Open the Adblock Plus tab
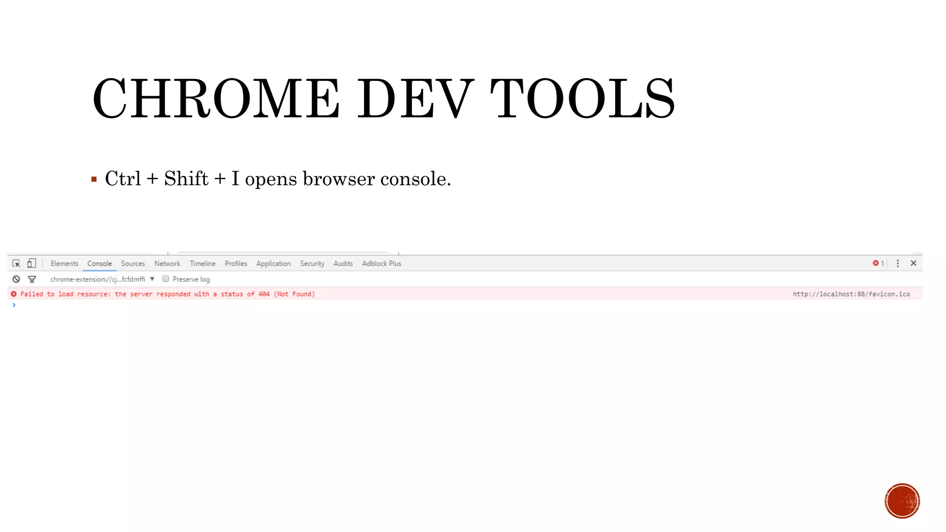Screen dimensions: 946x532 [382, 263]
